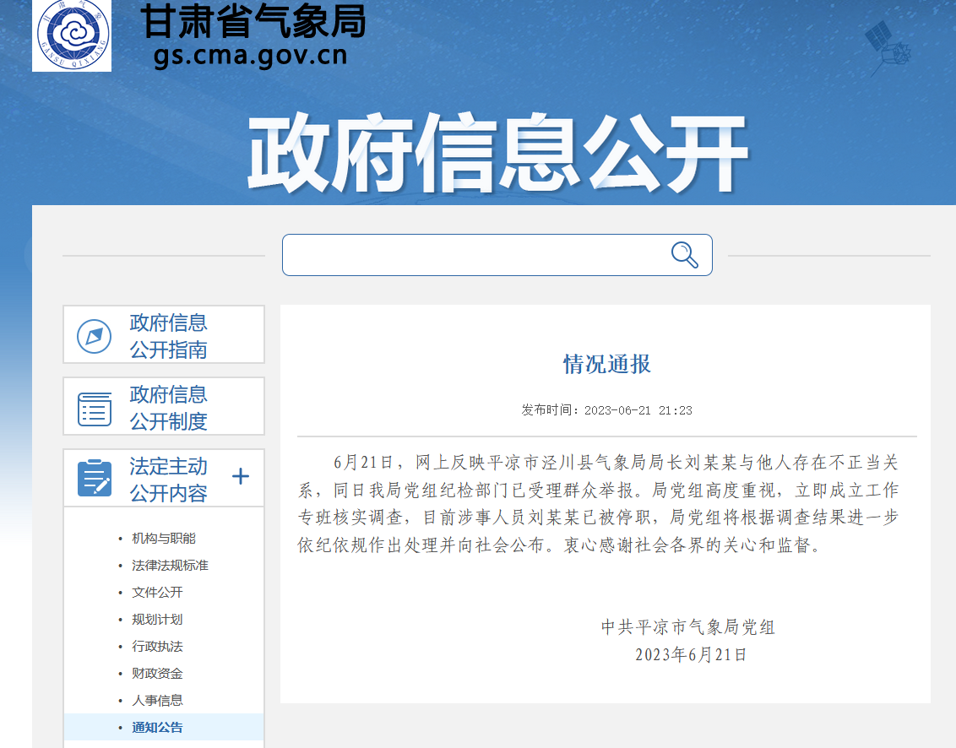956x748 pixels.
Task: Select highlighted 通知公告 item
Action: 157,728
